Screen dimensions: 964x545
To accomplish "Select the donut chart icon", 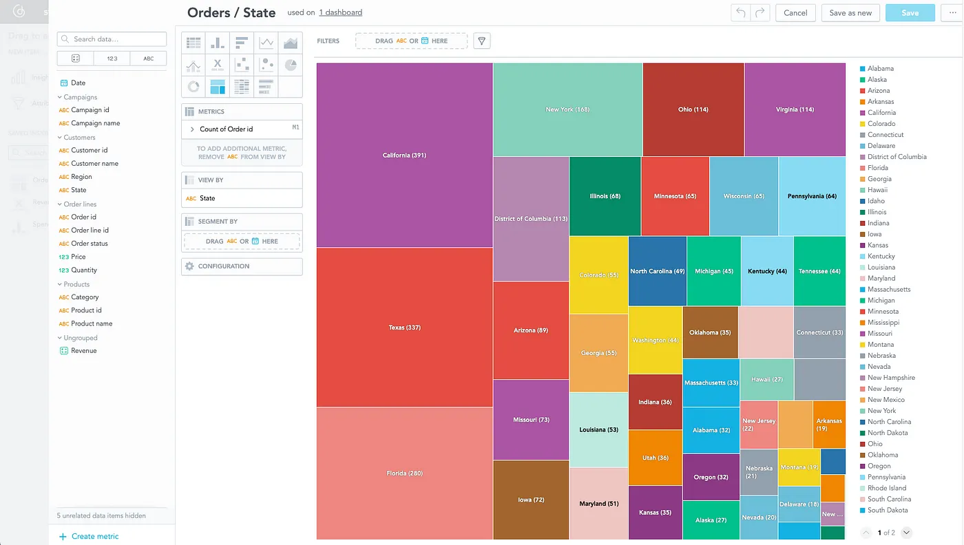I will [193, 87].
